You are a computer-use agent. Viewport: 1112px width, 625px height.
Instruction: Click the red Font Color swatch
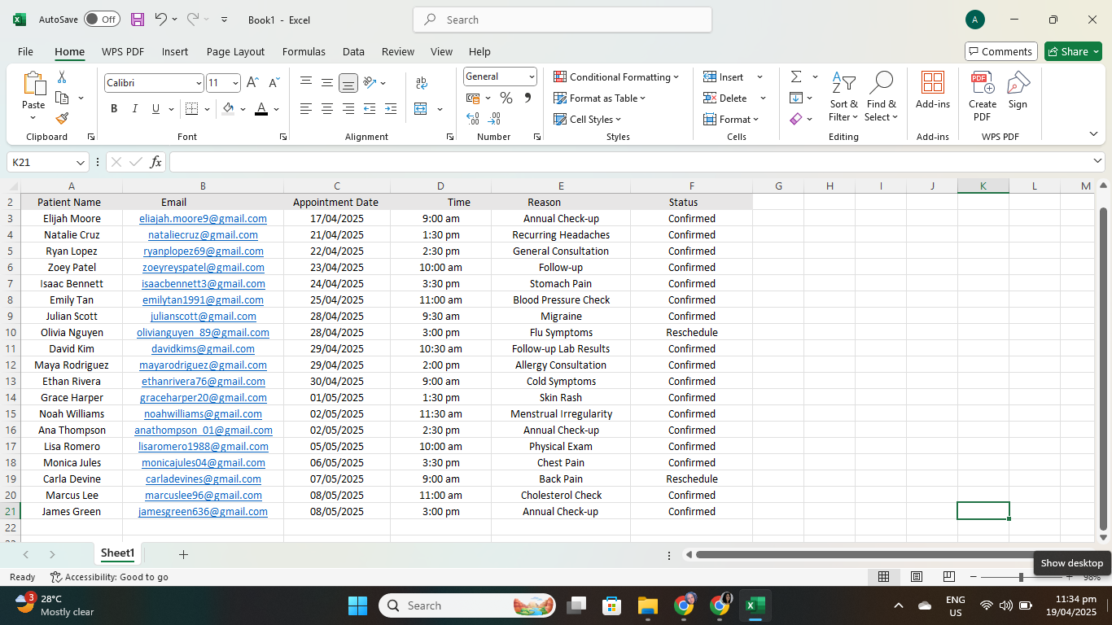pyautogui.click(x=261, y=109)
